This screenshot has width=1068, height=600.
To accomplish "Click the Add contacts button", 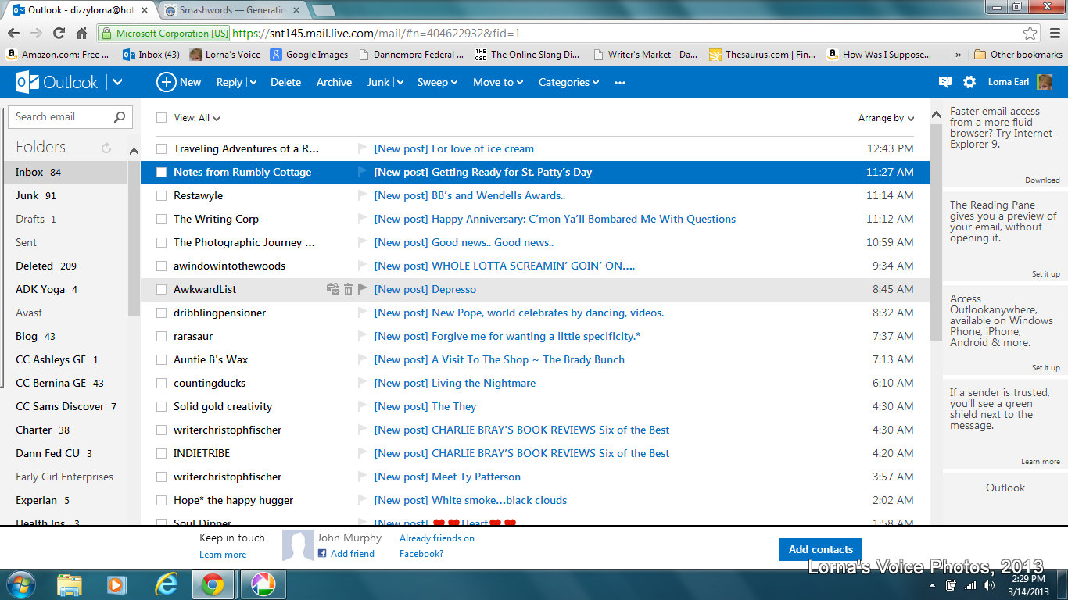I will point(820,549).
